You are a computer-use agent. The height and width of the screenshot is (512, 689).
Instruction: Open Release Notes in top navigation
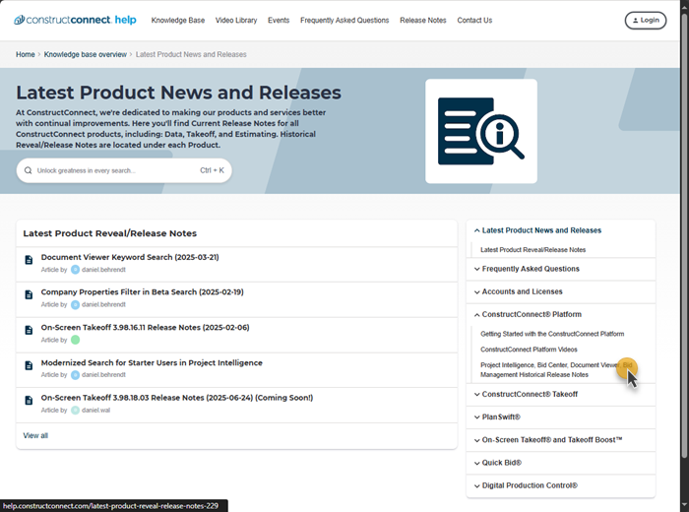422,21
